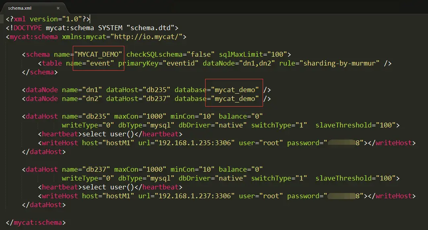Viewport: 428px width, 230px height.
Task: Click dataHost="db237" in dn2 line
Action: 138,99
